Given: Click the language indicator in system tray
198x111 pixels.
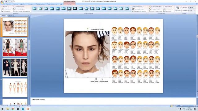Looking at the screenshot, I should pos(184,109).
